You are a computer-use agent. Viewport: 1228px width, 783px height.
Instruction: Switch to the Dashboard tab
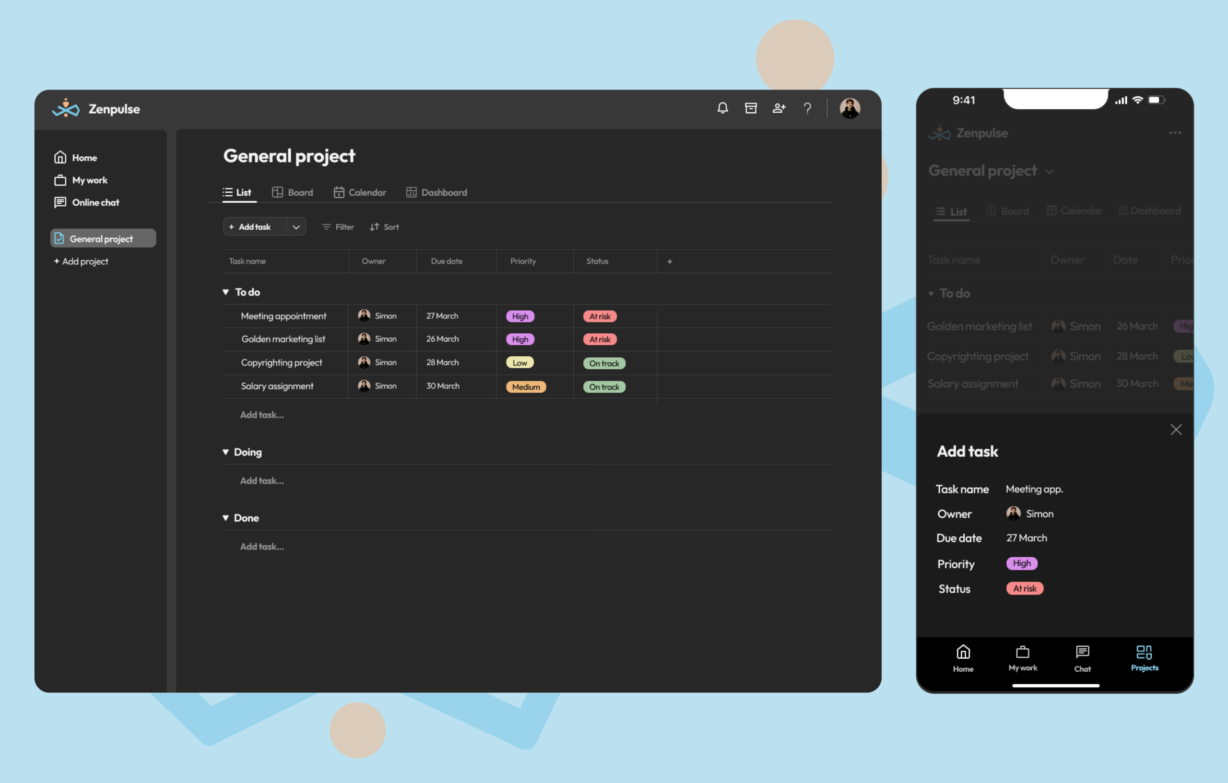(437, 192)
